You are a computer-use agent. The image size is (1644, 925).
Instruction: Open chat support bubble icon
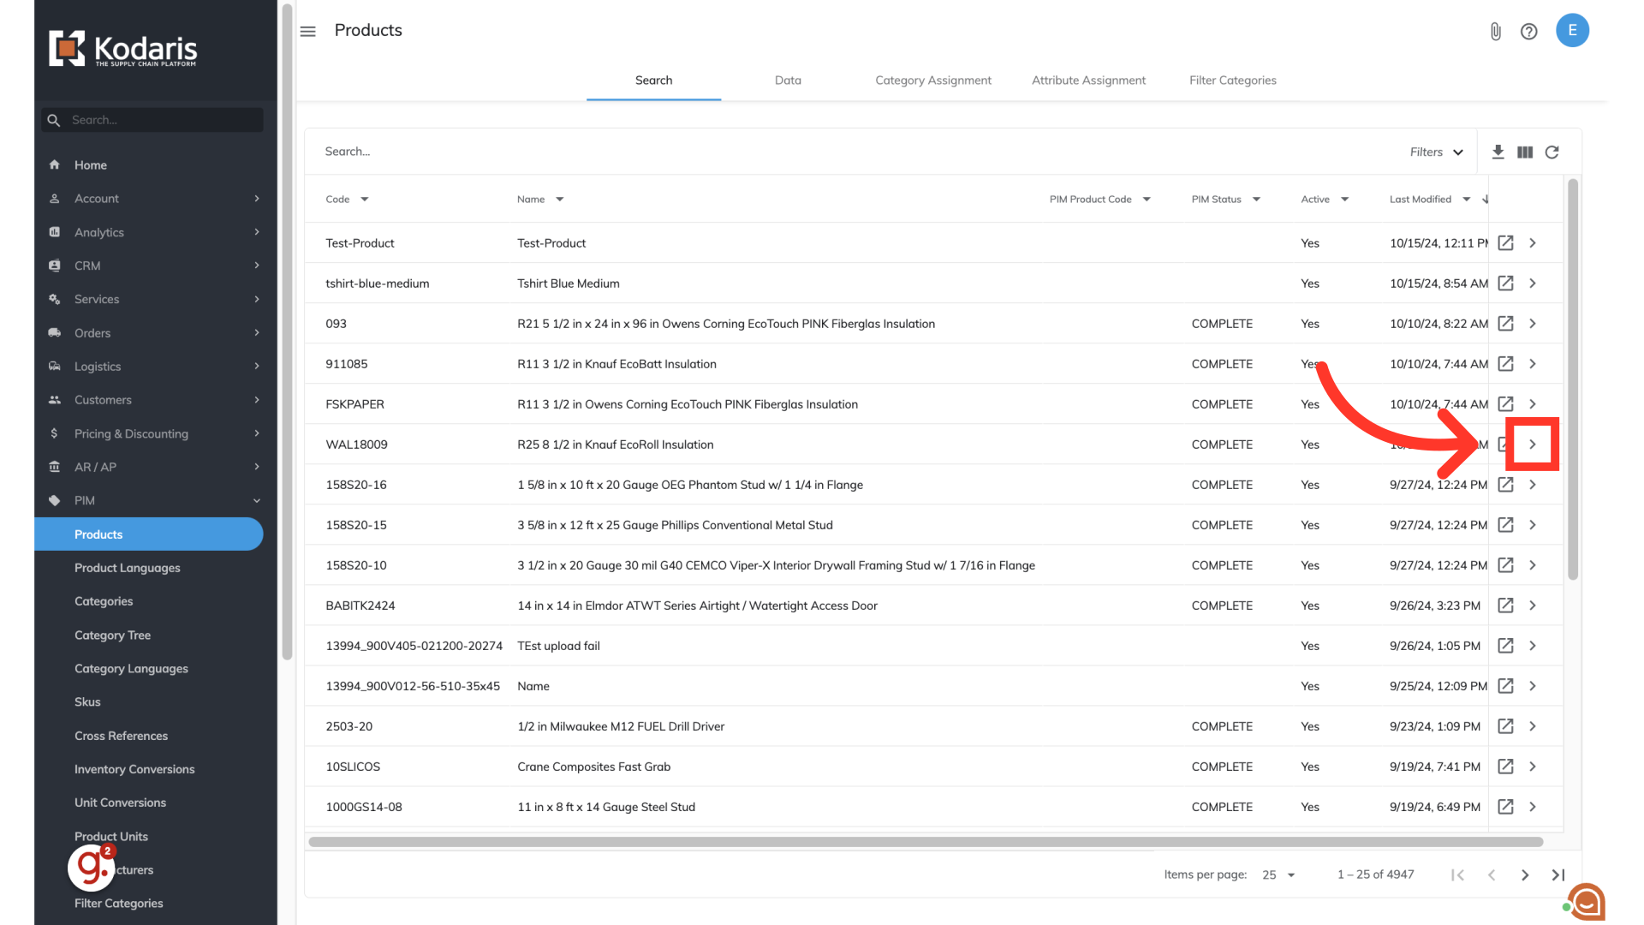pos(1587,902)
